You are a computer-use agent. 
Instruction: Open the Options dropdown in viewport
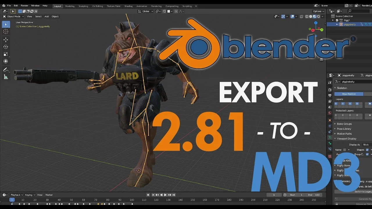click(x=319, y=11)
